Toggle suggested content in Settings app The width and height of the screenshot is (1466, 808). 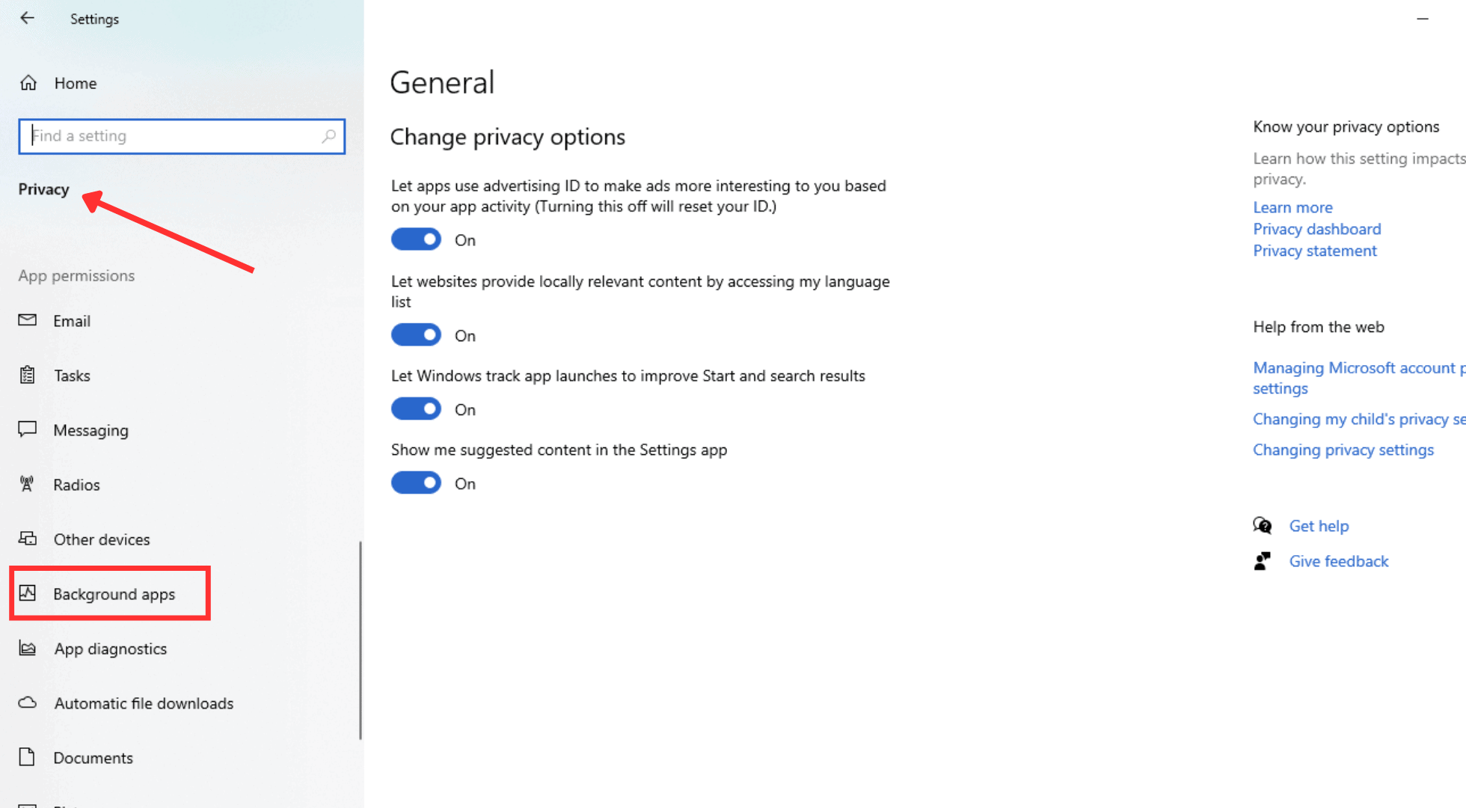click(416, 483)
